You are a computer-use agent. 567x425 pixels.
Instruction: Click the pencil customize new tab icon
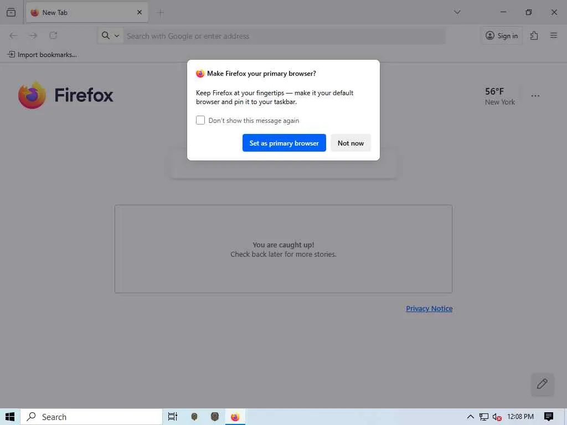tap(543, 384)
